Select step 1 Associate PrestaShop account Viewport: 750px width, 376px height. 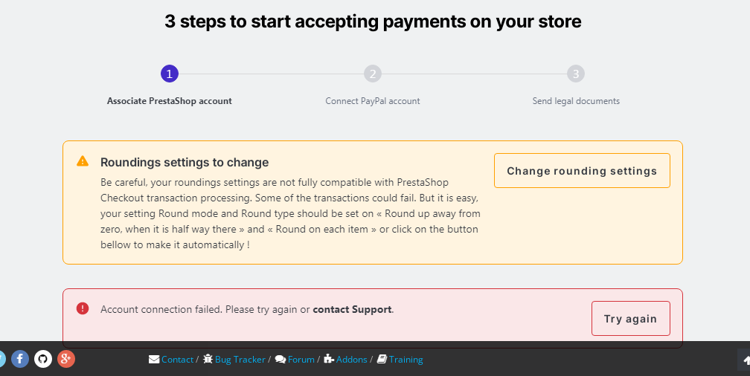coord(170,74)
